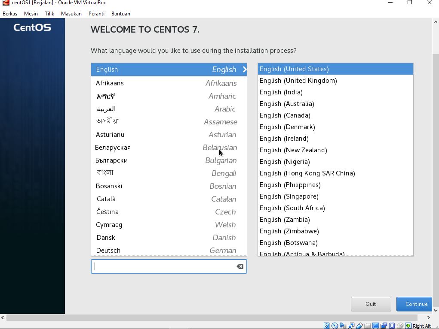The width and height of the screenshot is (439, 329).
Task: Select Amharic in the language list
Action: pyautogui.click(x=169, y=96)
